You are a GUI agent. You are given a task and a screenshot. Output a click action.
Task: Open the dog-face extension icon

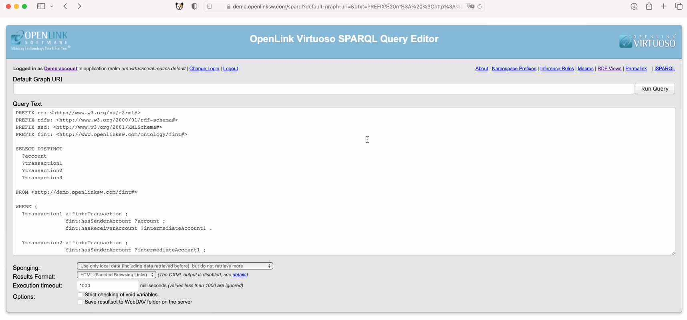[179, 6]
